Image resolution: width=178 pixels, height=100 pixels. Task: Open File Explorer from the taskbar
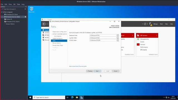[77, 97]
